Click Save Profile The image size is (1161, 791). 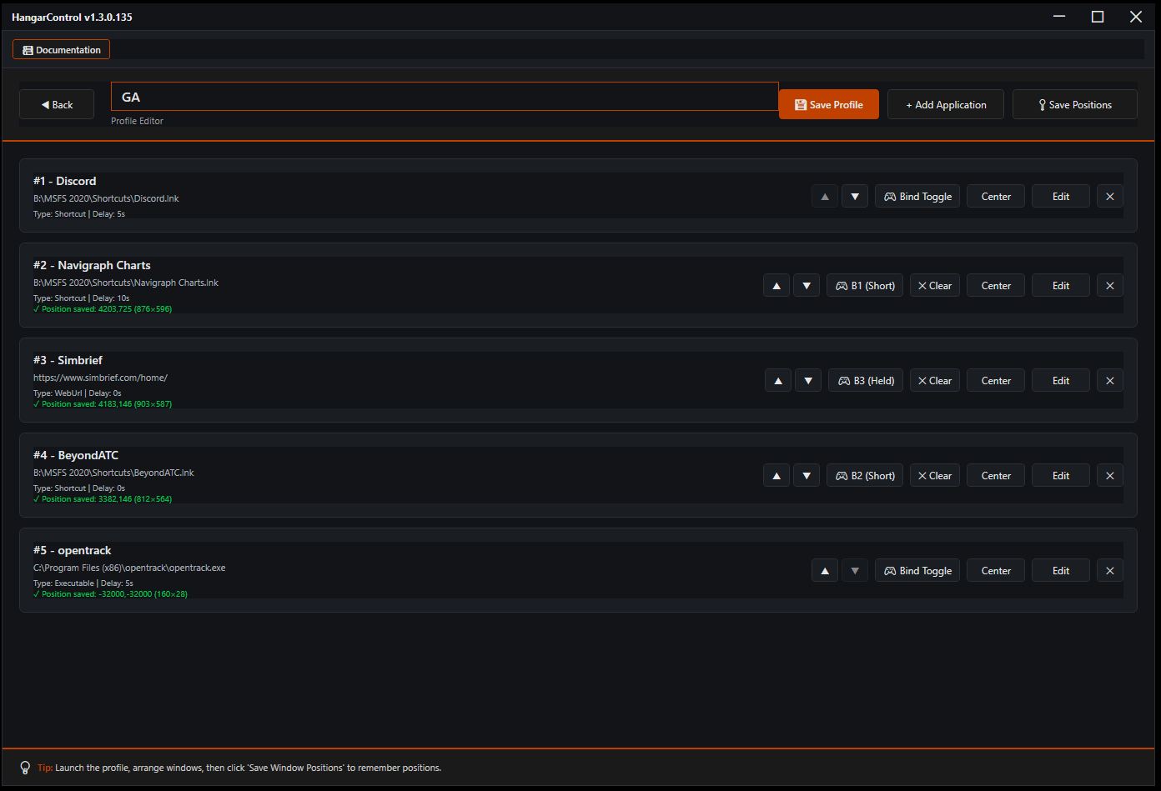828,104
